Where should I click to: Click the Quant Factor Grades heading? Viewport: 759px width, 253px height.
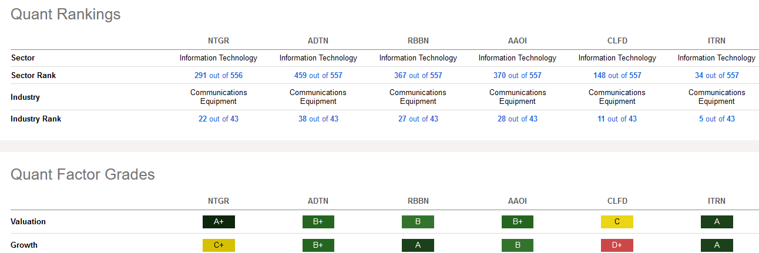tap(83, 174)
